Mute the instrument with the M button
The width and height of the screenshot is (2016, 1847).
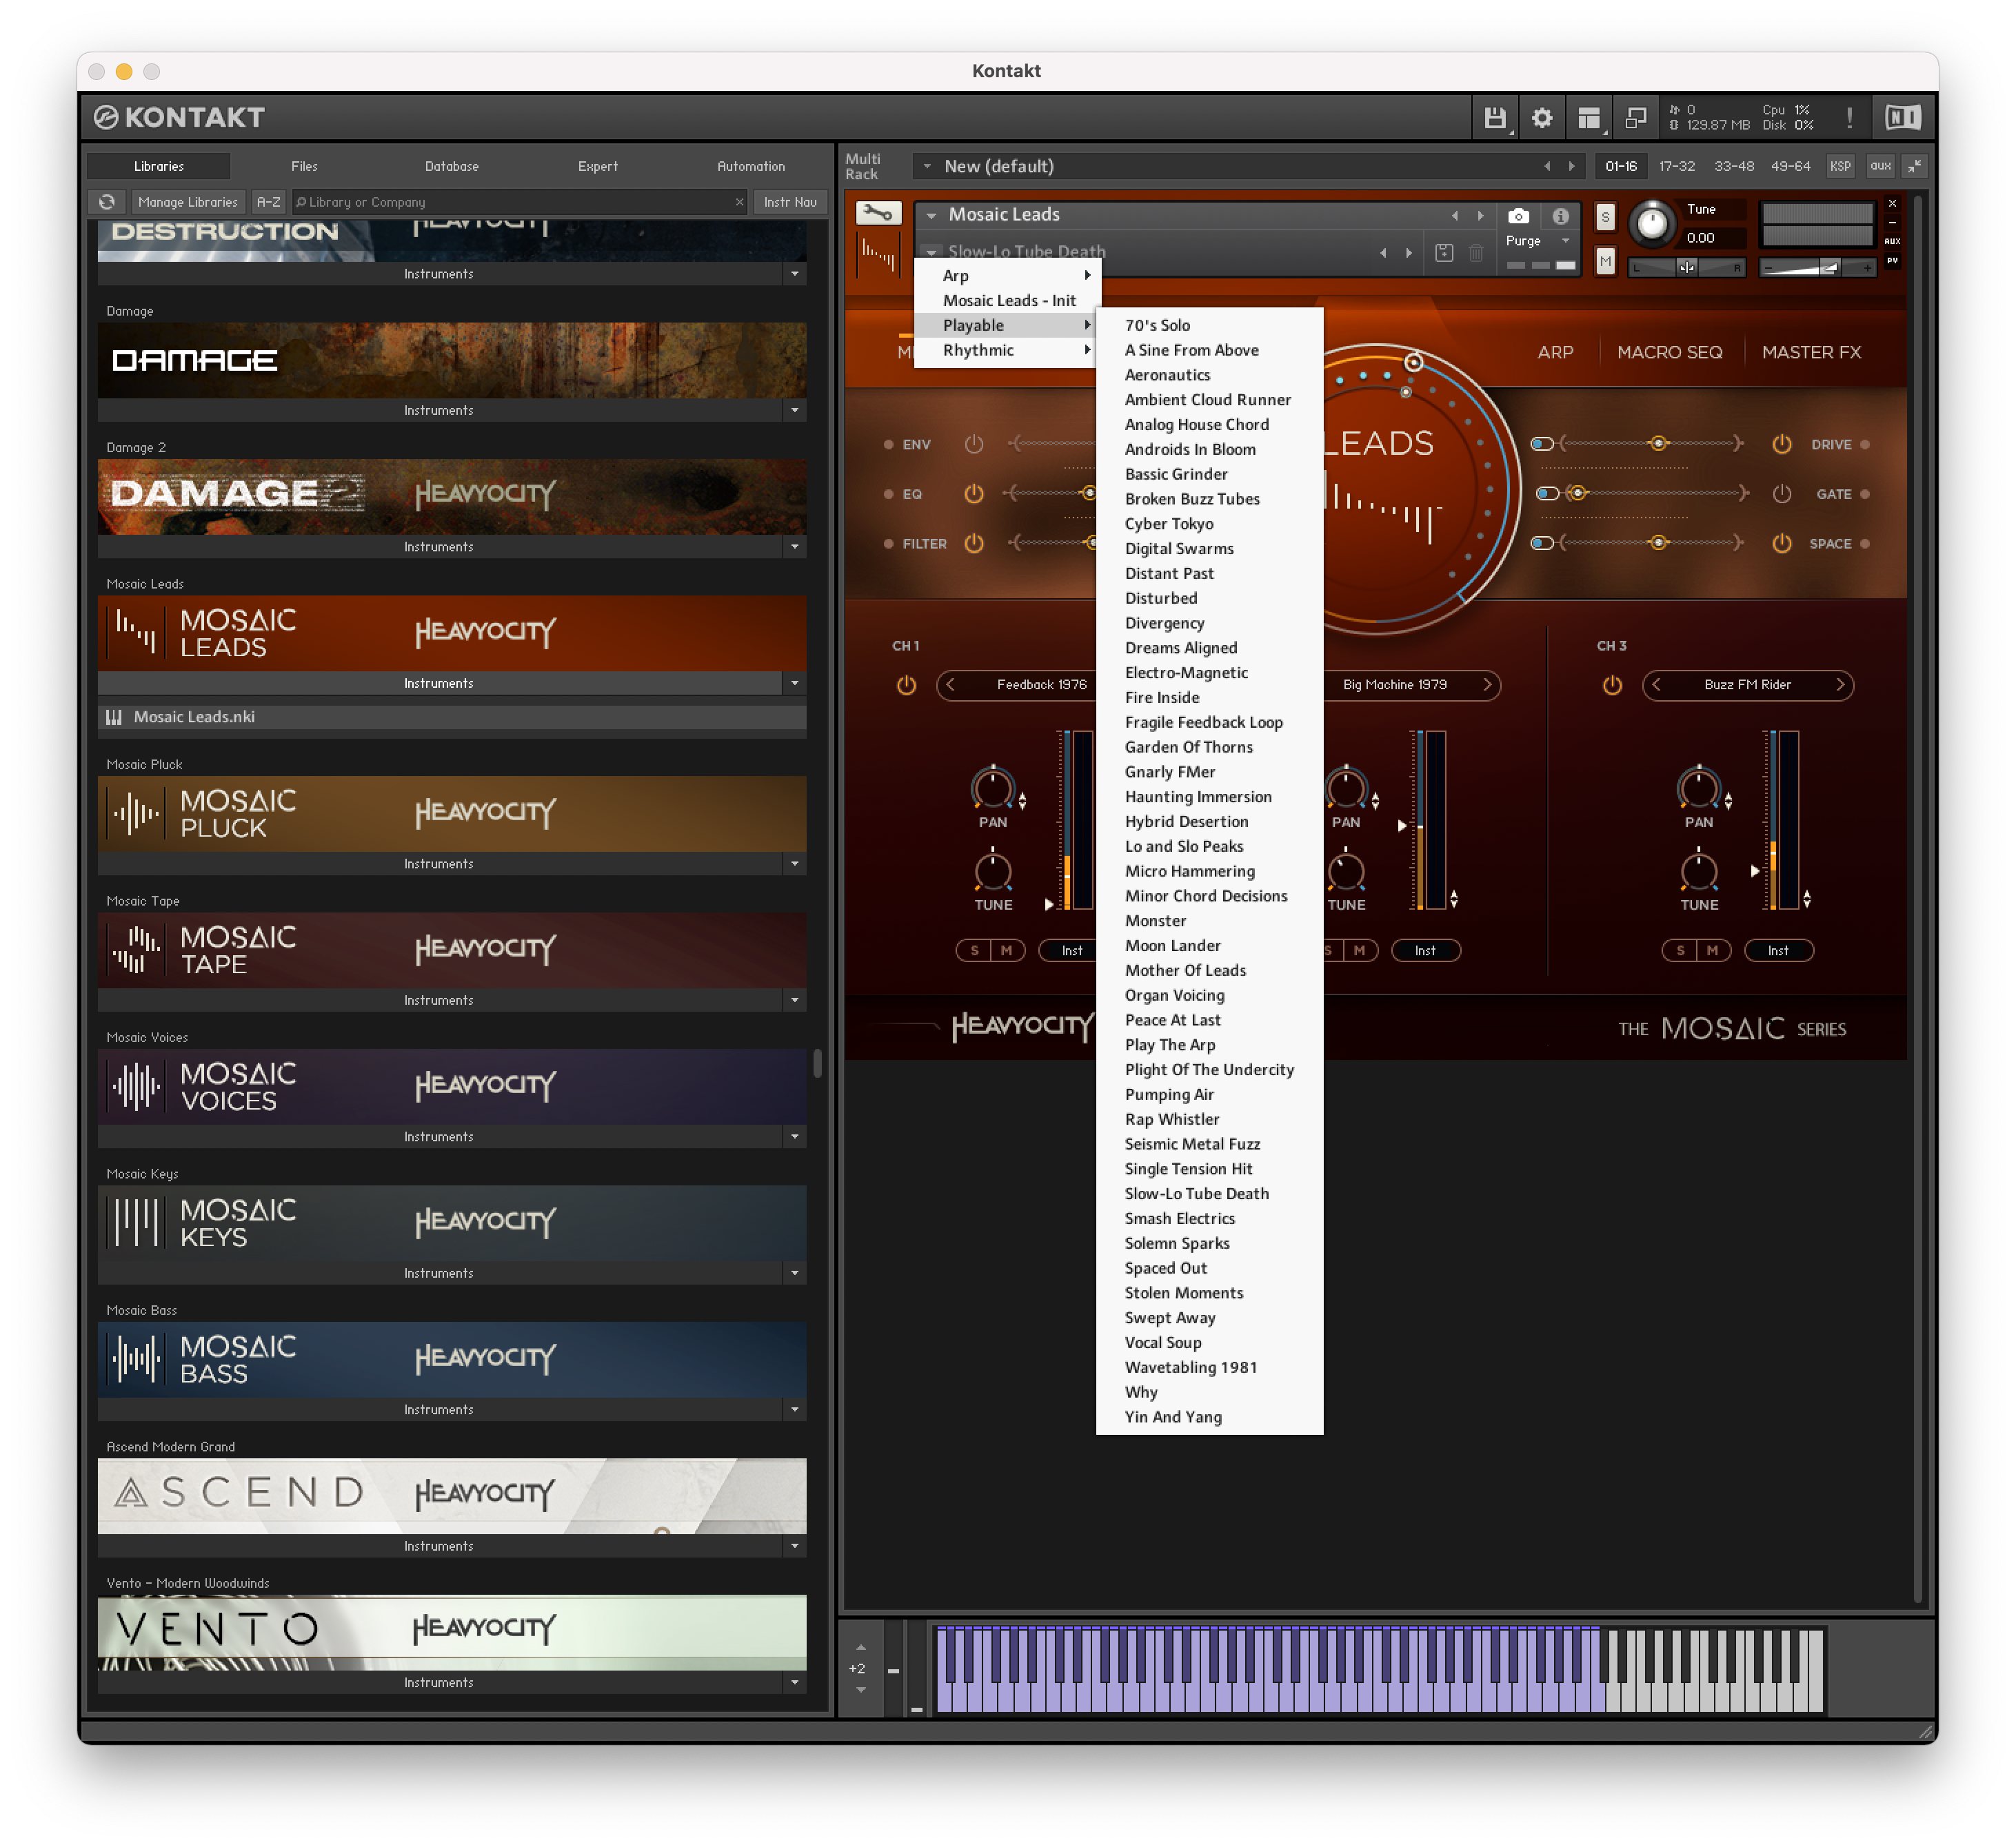[1605, 262]
